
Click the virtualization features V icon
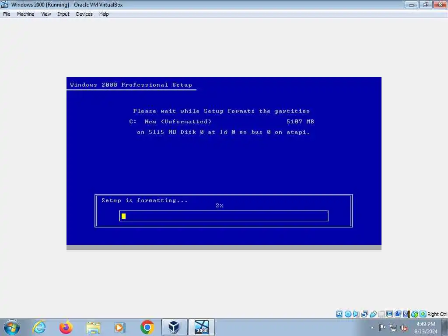click(x=406, y=314)
